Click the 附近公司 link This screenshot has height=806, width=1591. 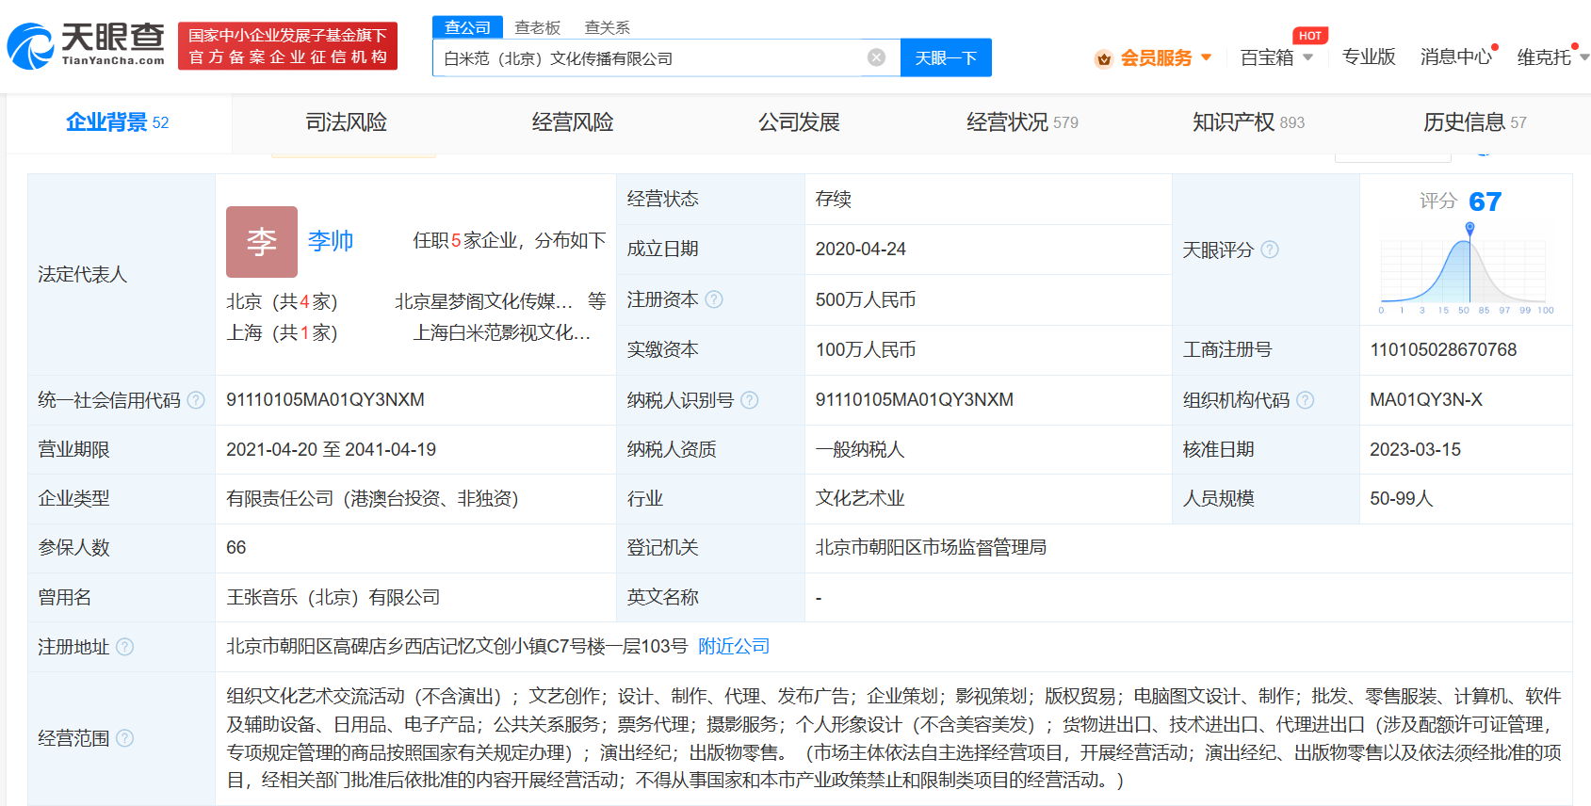pyautogui.click(x=734, y=646)
